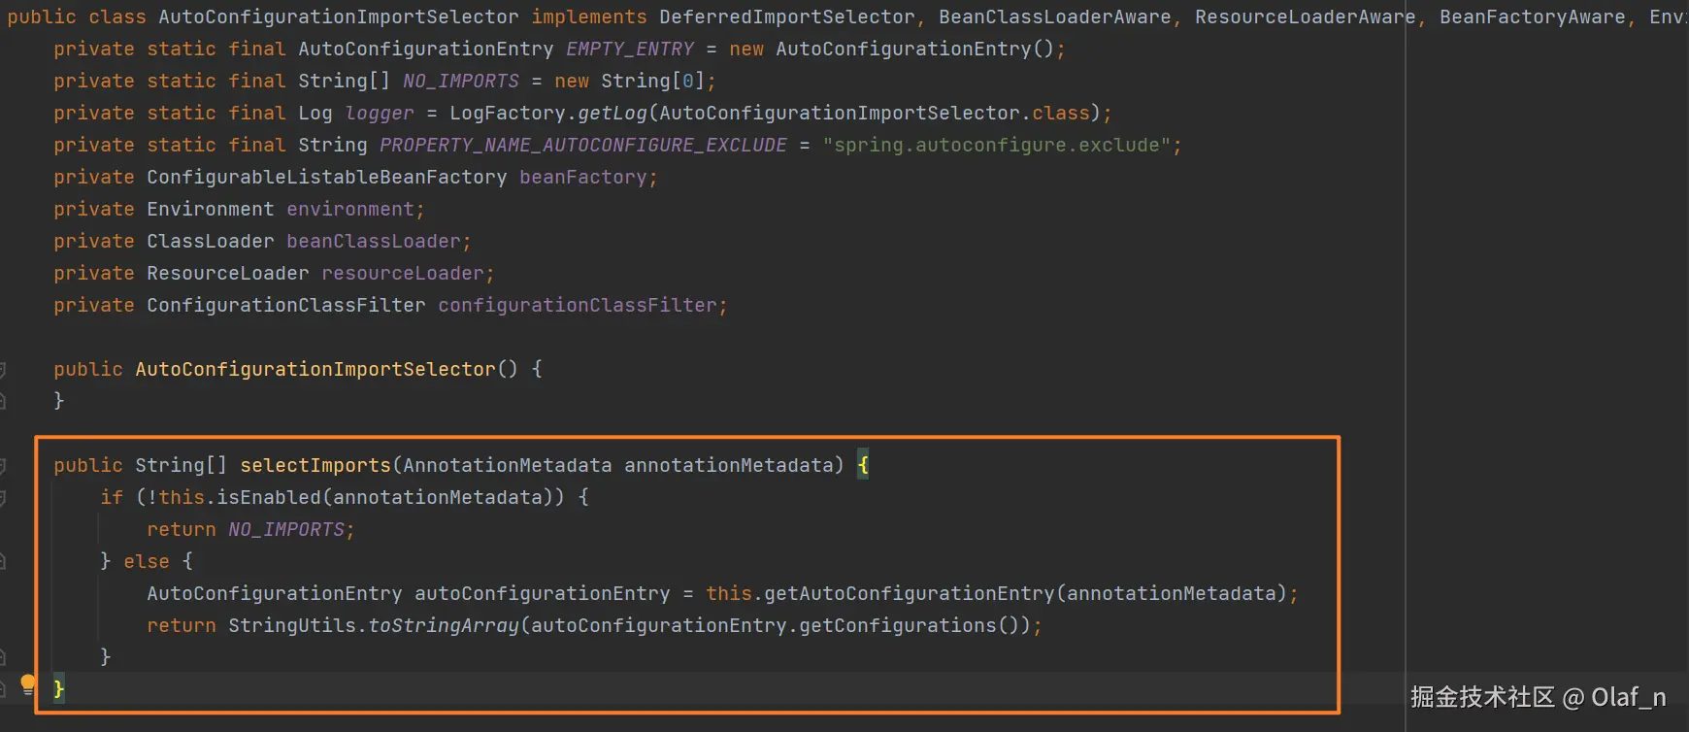1689x732 pixels.
Task: Click the if keyword in selectImports
Action: point(112,497)
